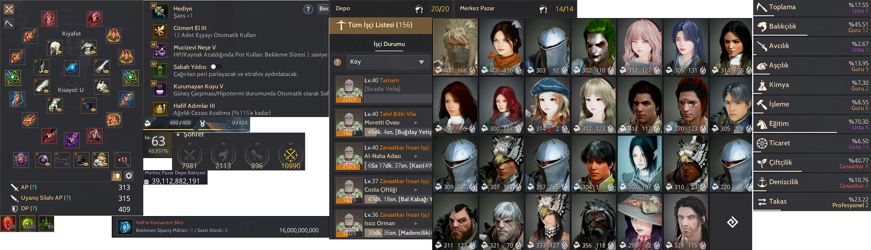Expand the Moretti Ovası arrow
This screenshot has height=250, width=871.
415,123
